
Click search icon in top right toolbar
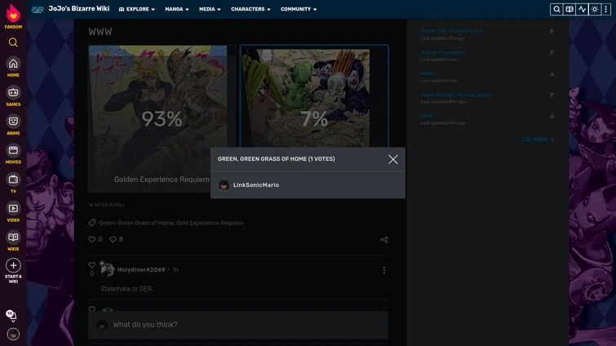point(556,9)
